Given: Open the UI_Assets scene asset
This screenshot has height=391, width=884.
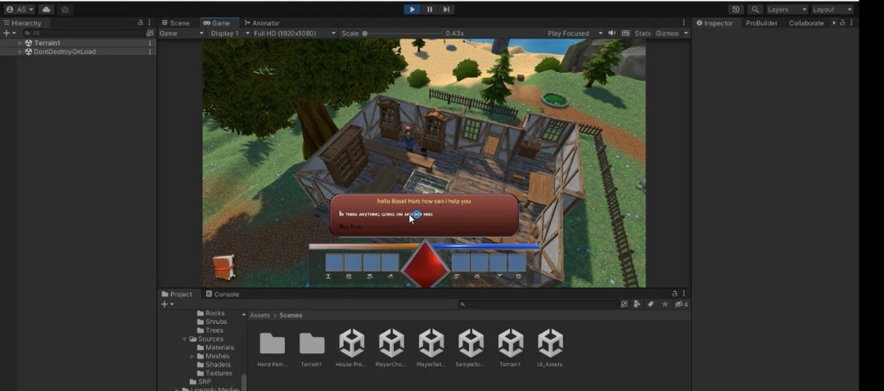Looking at the screenshot, I should (550, 348).
